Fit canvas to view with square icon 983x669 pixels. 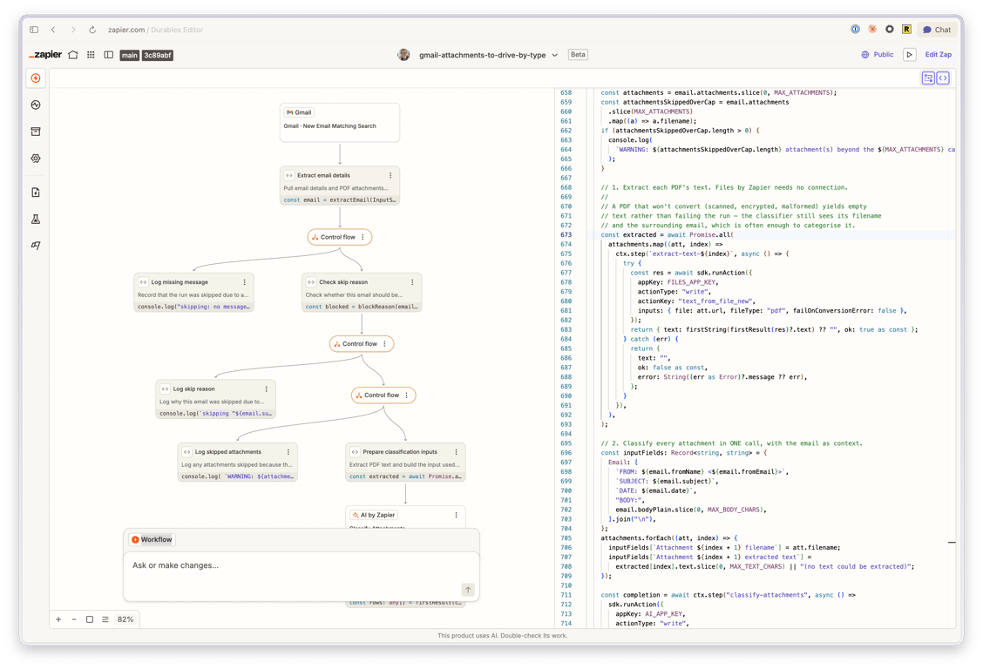tap(90, 618)
